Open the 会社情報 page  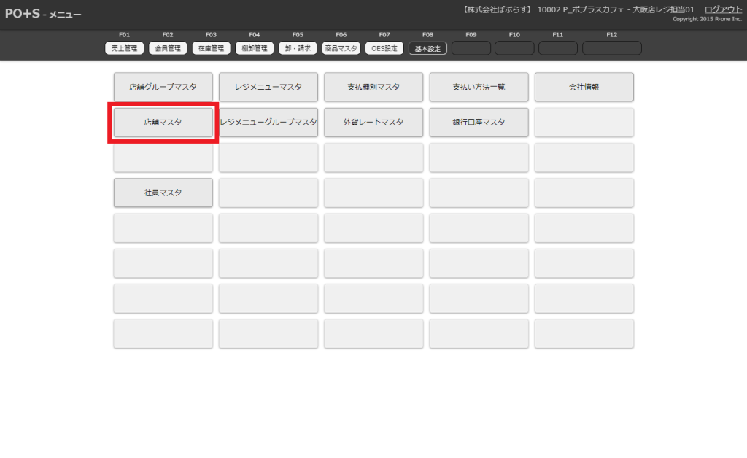coord(584,87)
